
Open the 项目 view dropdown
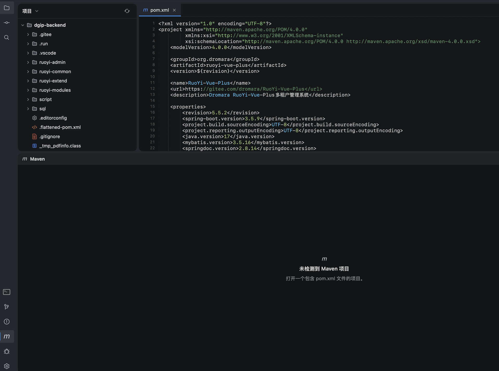[30, 11]
